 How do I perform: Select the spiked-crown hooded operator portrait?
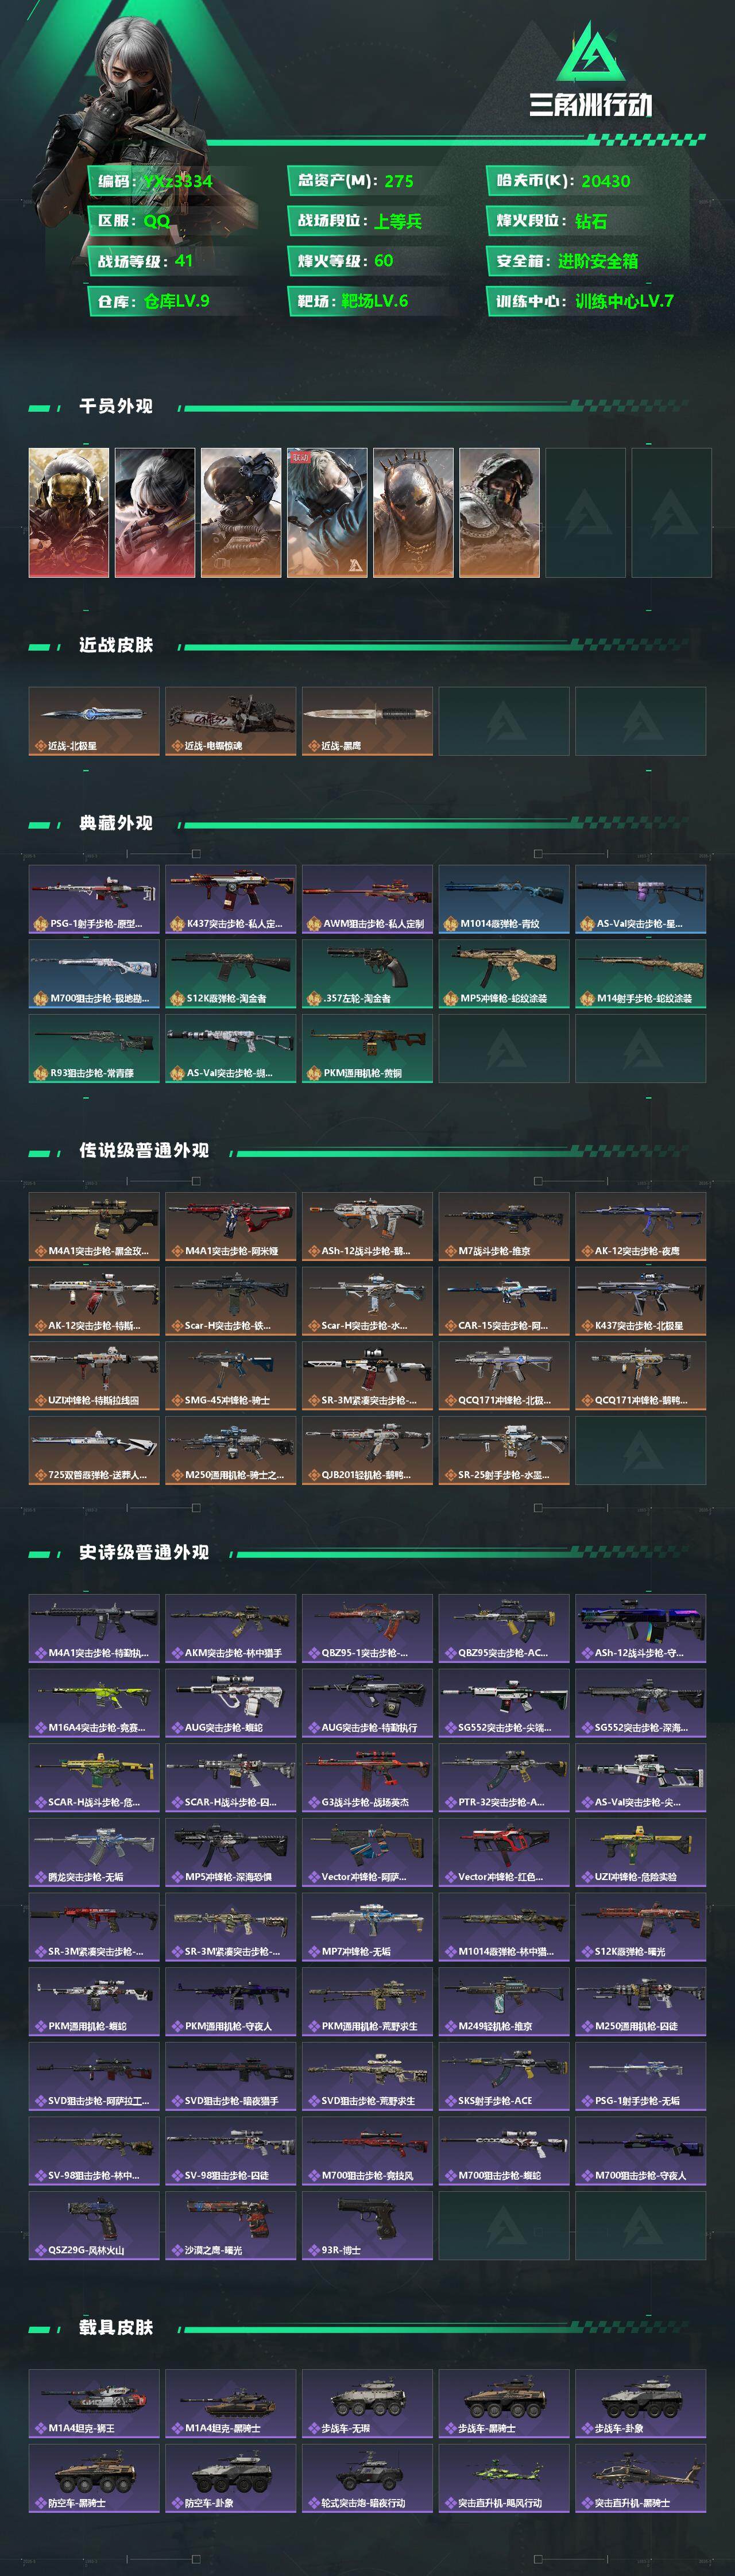coord(413,512)
